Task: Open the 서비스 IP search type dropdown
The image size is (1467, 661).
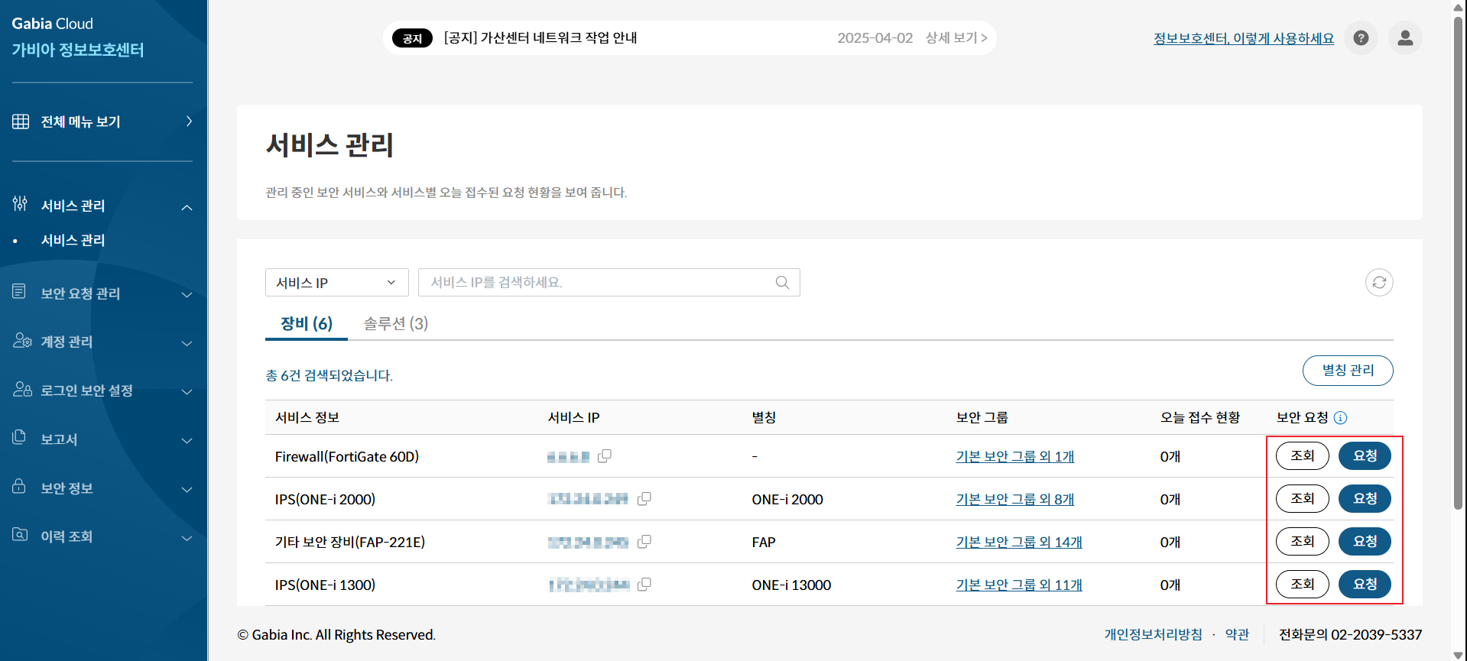Action: [336, 283]
